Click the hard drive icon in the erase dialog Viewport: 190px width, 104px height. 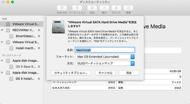coord(58,27)
